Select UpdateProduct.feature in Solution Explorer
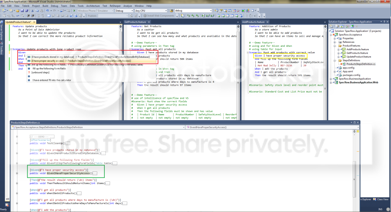 pyautogui.click(x=359, y=57)
